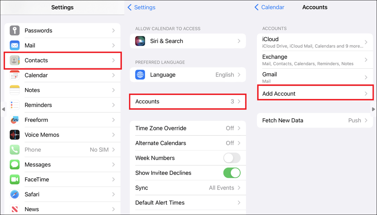The image size is (377, 215).
Task: Open FaceTime settings via the camera icon
Action: pos(15,179)
